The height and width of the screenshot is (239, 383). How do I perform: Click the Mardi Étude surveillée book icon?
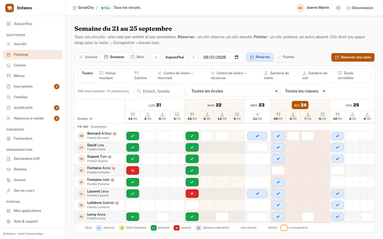[237, 114]
